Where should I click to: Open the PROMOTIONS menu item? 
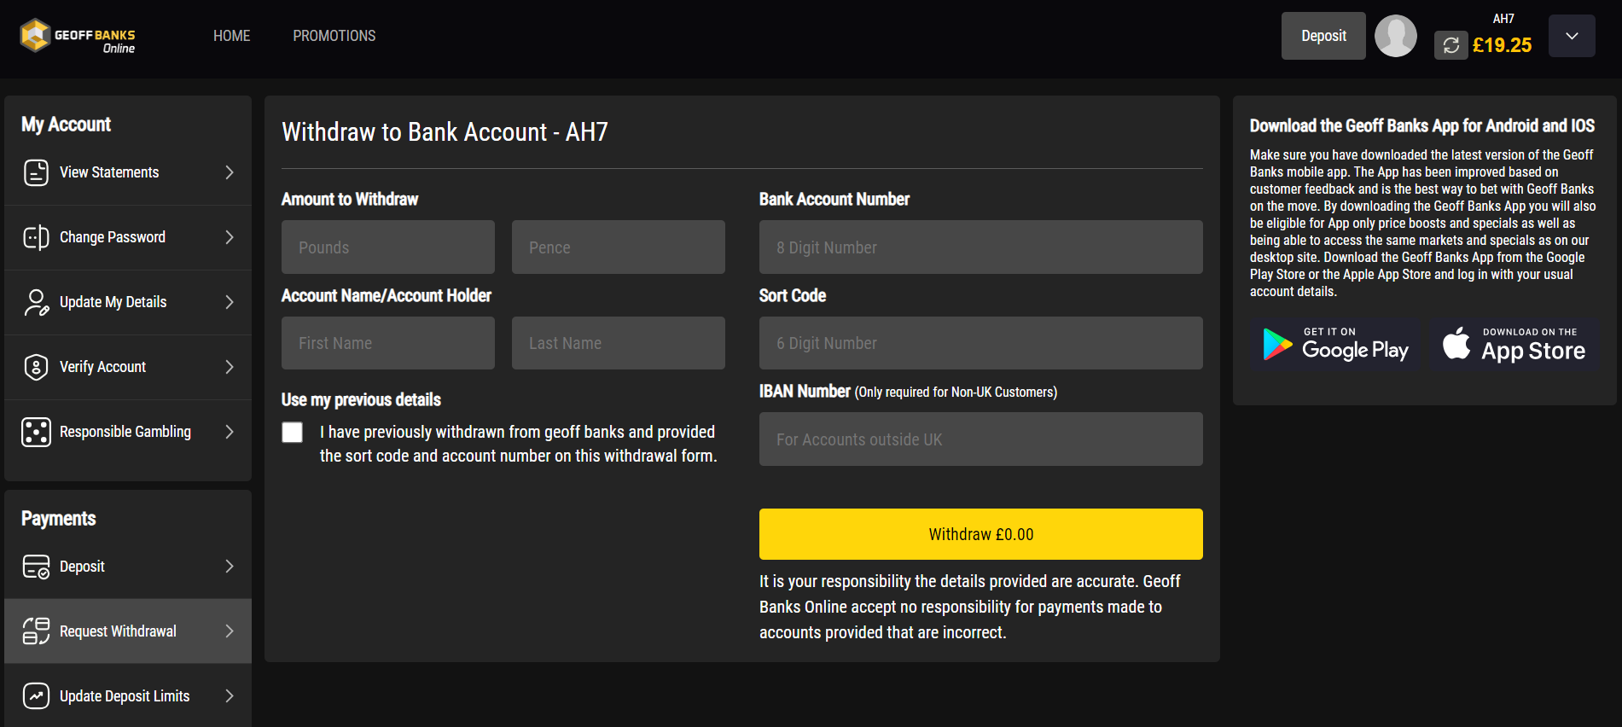click(x=334, y=36)
